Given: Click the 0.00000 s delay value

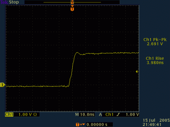Looking at the screenshot, I should [97, 125].
